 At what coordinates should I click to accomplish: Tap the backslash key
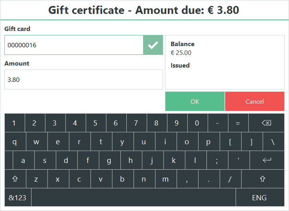(x=273, y=142)
